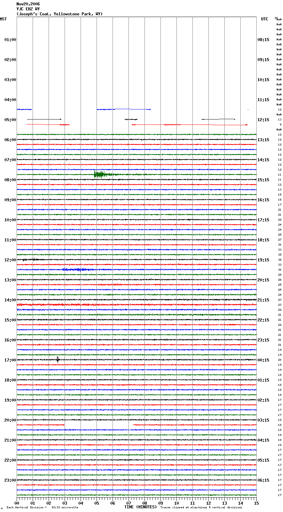Click the 00:15 UTC time label
Screen dimensions: 283x512
[x=263, y=360]
